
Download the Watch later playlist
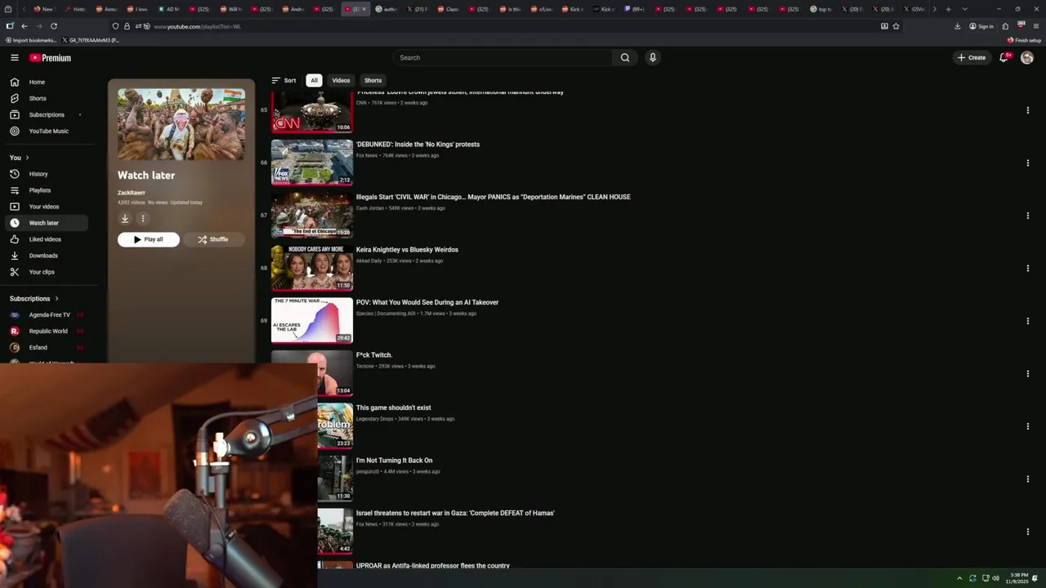(x=125, y=218)
